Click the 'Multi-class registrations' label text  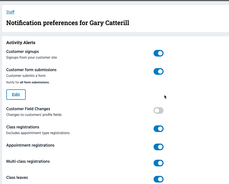click(x=28, y=162)
